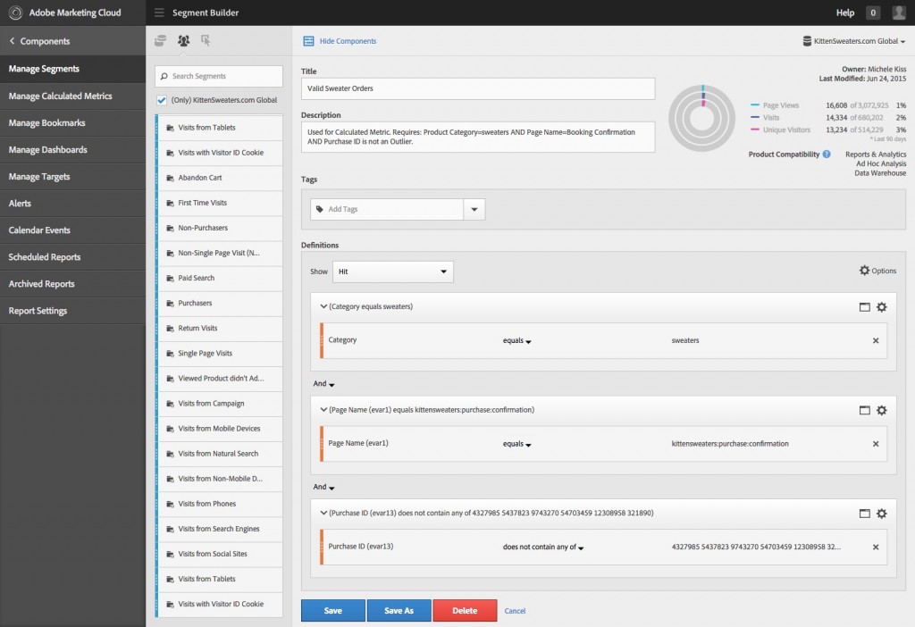Open the equals operator dropdown for Page Name
Screen dimensions: 915x627
517,444
